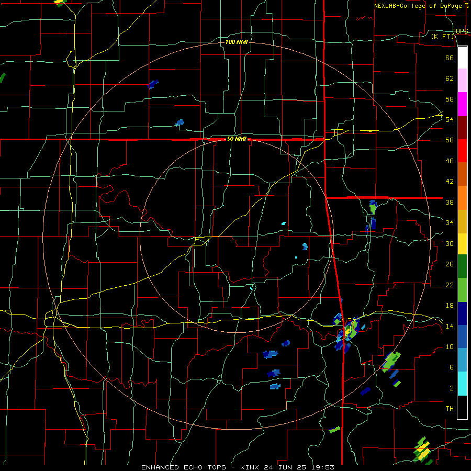Click the legend value "58"
Viewport: 471px width, 471px height.
tap(450, 99)
